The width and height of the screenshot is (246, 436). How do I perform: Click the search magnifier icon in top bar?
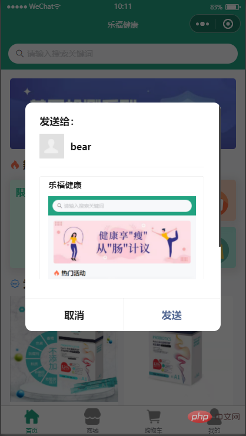tap(19, 54)
